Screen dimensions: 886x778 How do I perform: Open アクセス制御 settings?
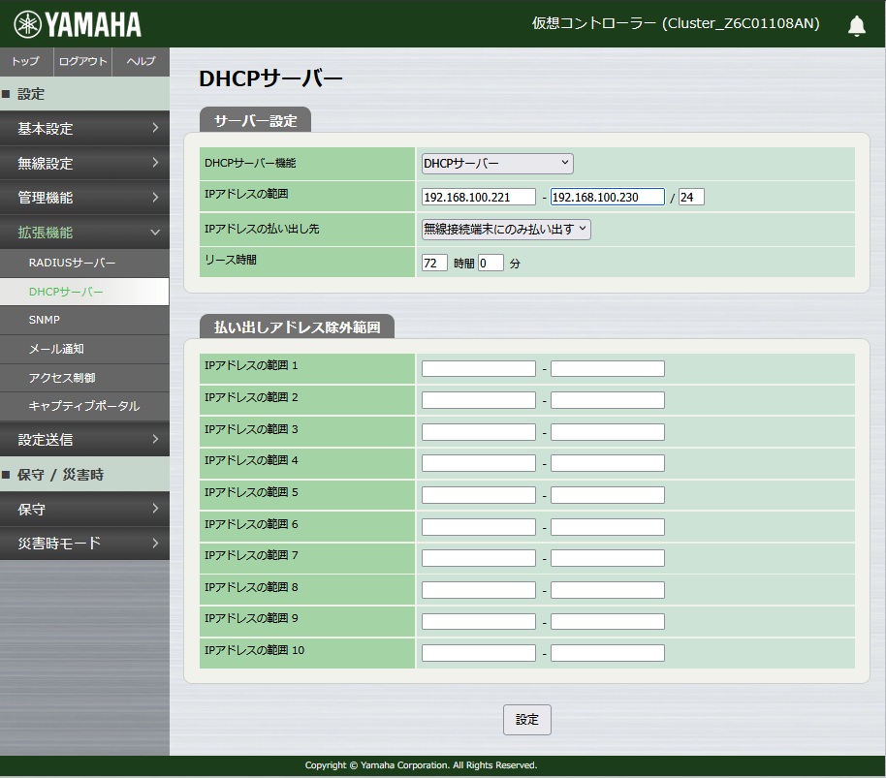pos(84,378)
